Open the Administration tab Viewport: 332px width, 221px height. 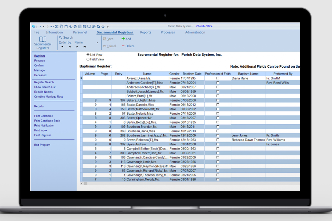click(195, 32)
